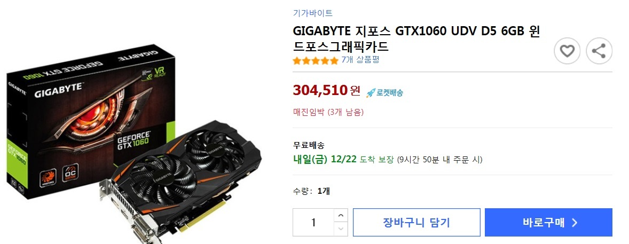Click the 304,510원 price text
629x244 pixels.
click(x=327, y=91)
